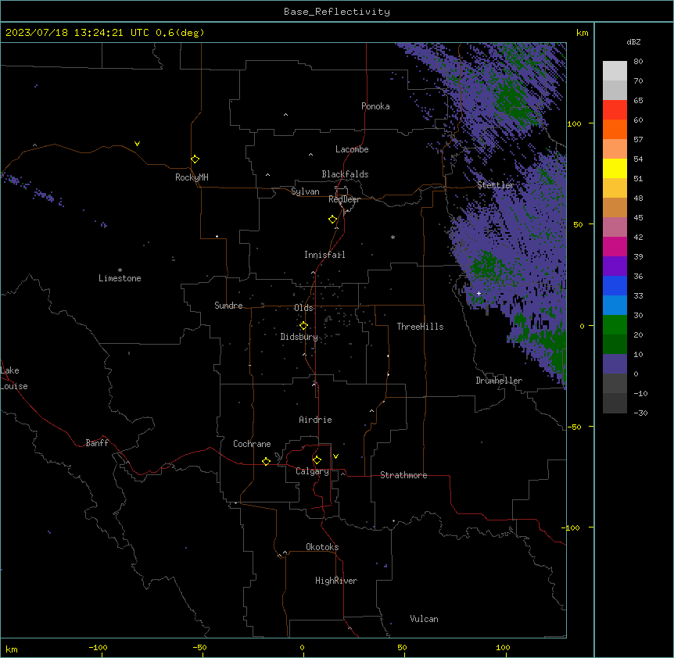Screen dimensions: 674x658
Task: Click the bottom axis -100 km tick label
Action: coord(98,647)
